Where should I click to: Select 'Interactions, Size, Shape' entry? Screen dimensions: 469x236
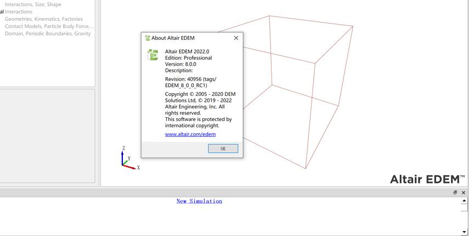pos(33,4)
